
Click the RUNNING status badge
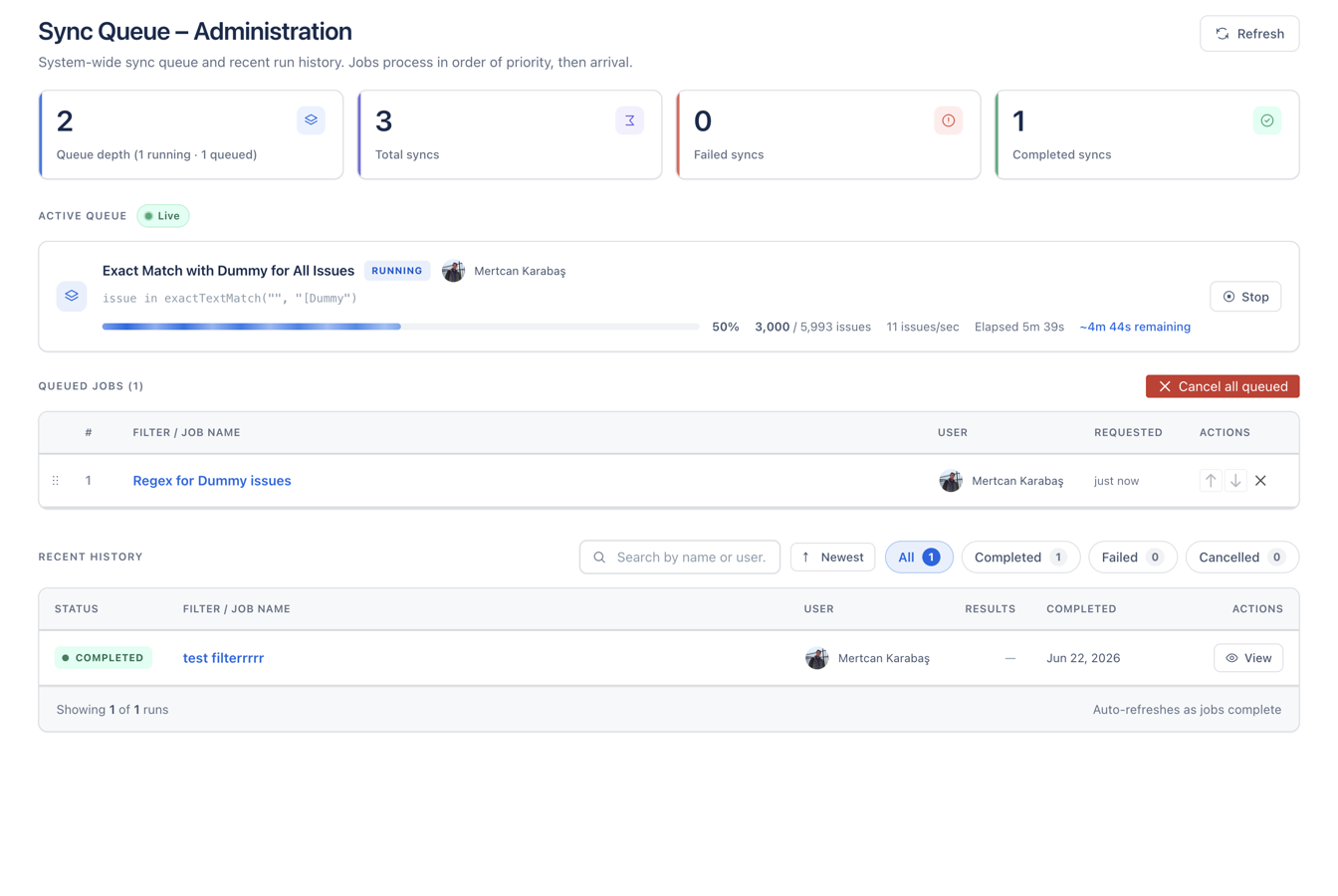point(397,271)
